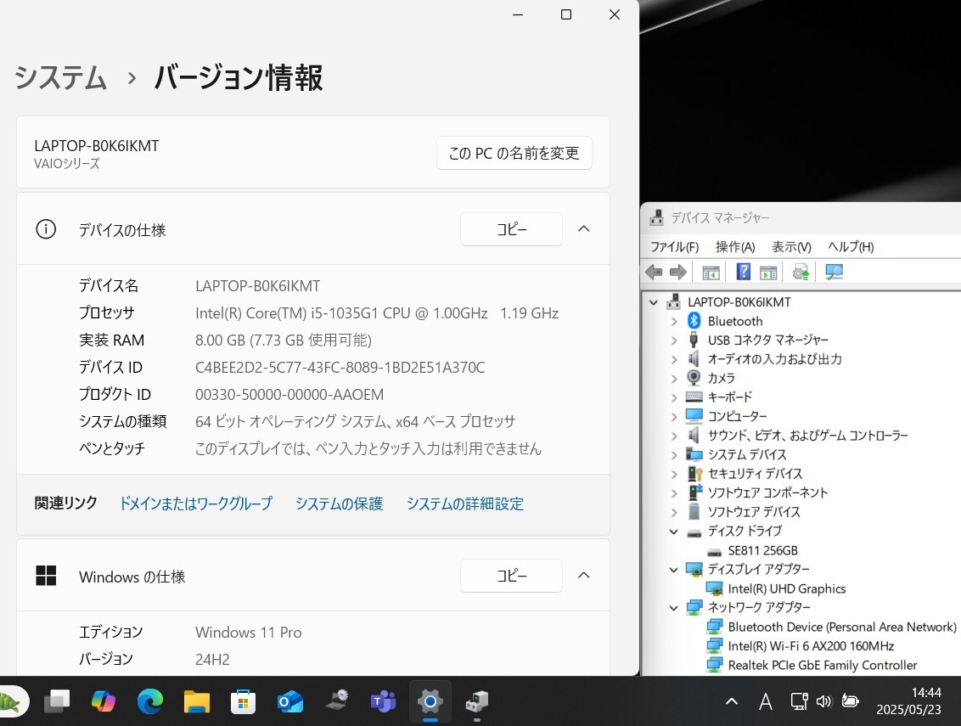
Task: Expand USB コネクタ マネージャー node
Action: click(674, 340)
